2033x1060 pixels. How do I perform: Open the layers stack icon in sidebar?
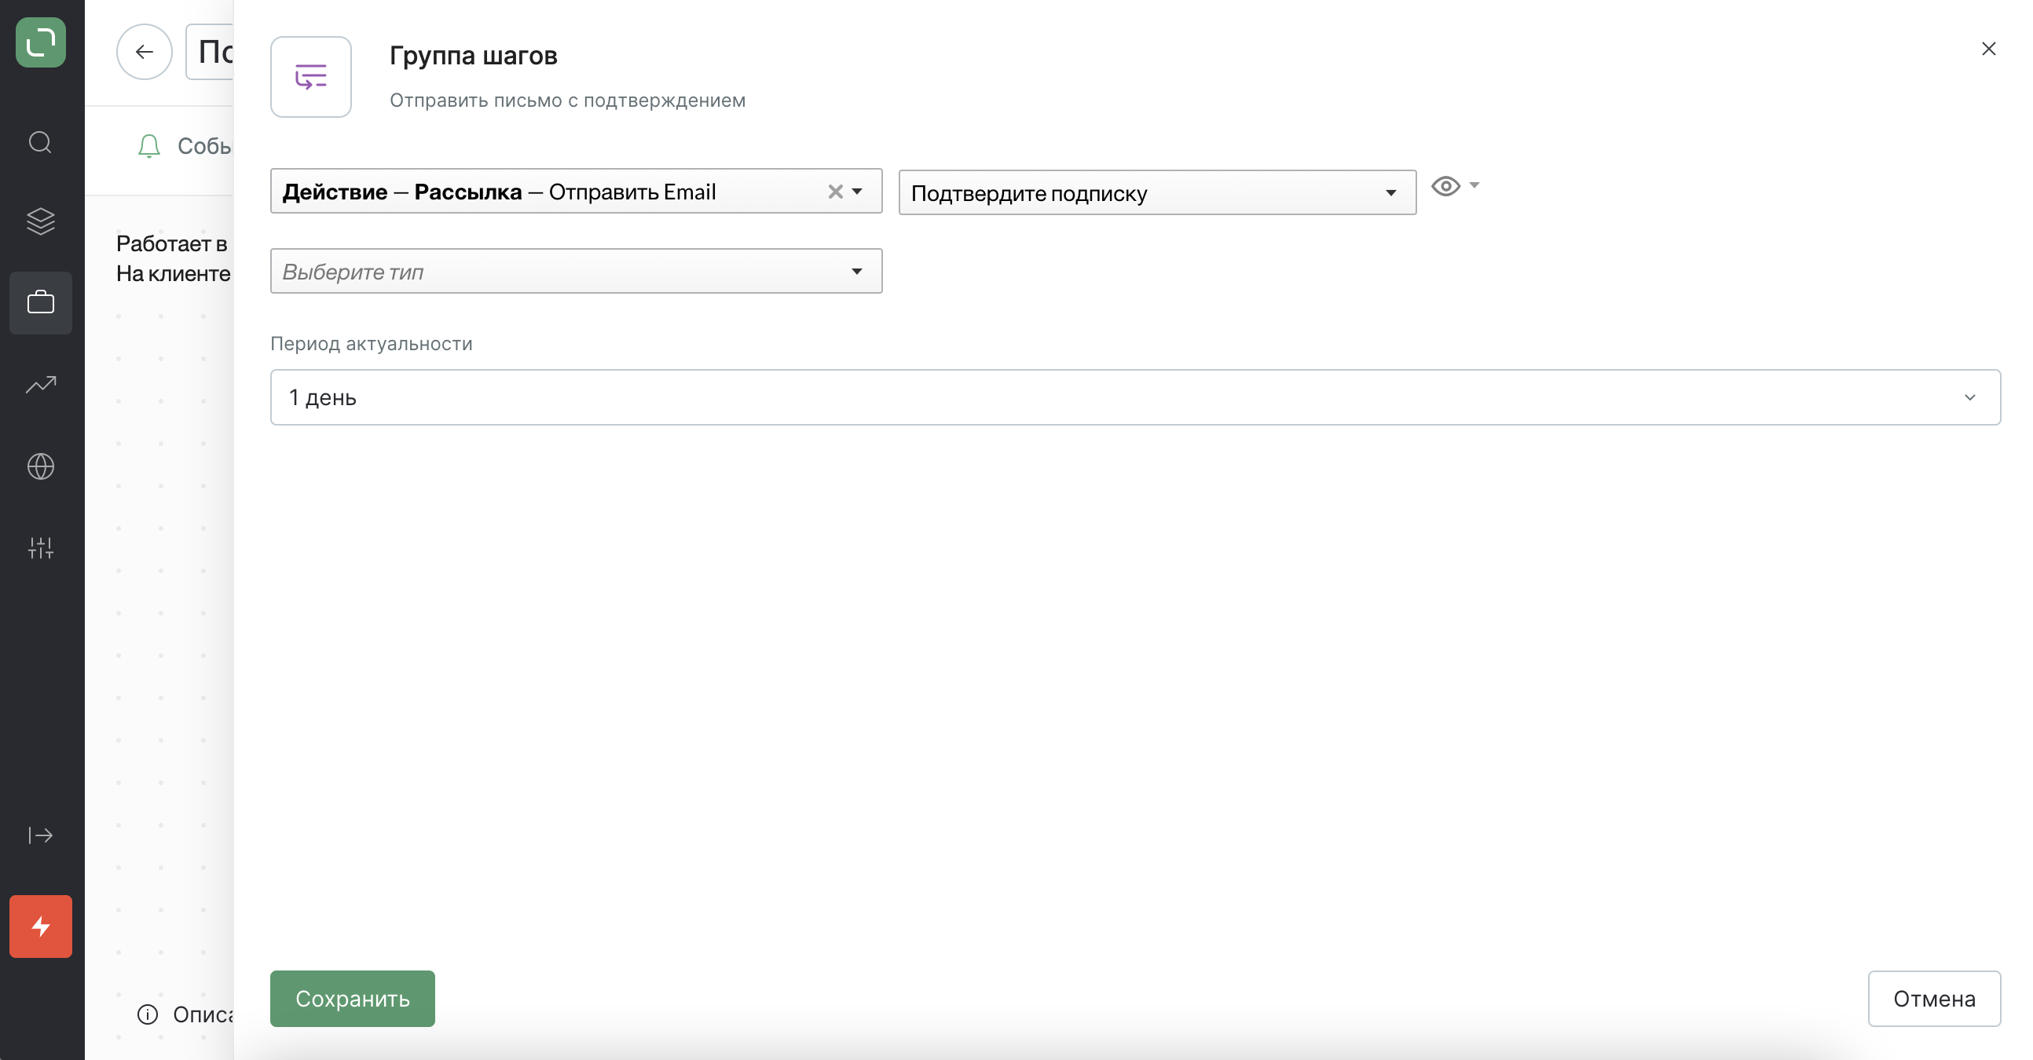pos(40,221)
